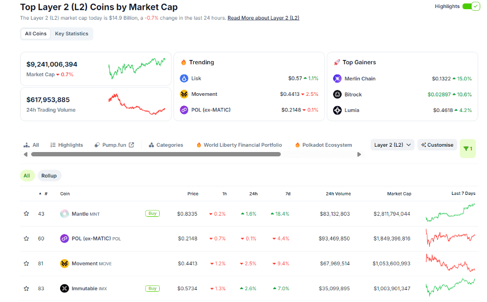The image size is (487, 302).
Task: Select the Rollup filter chip
Action: 49,176
